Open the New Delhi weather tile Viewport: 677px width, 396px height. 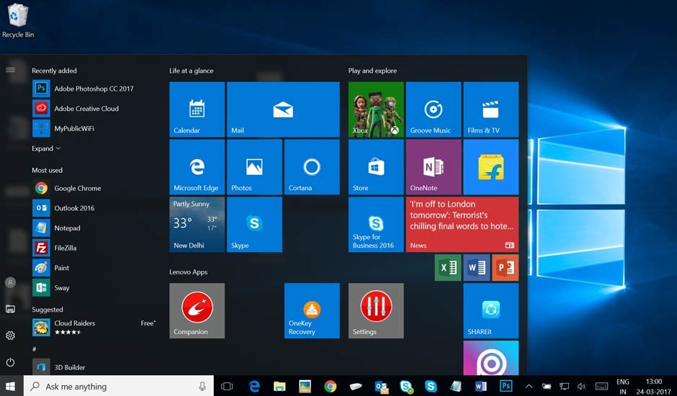click(197, 224)
